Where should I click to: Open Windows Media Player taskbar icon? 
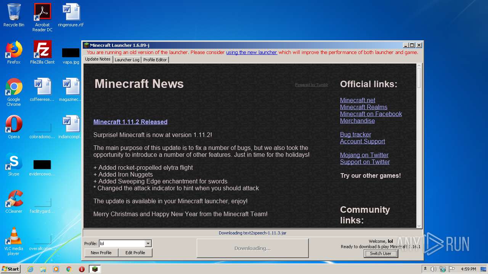coord(56,269)
